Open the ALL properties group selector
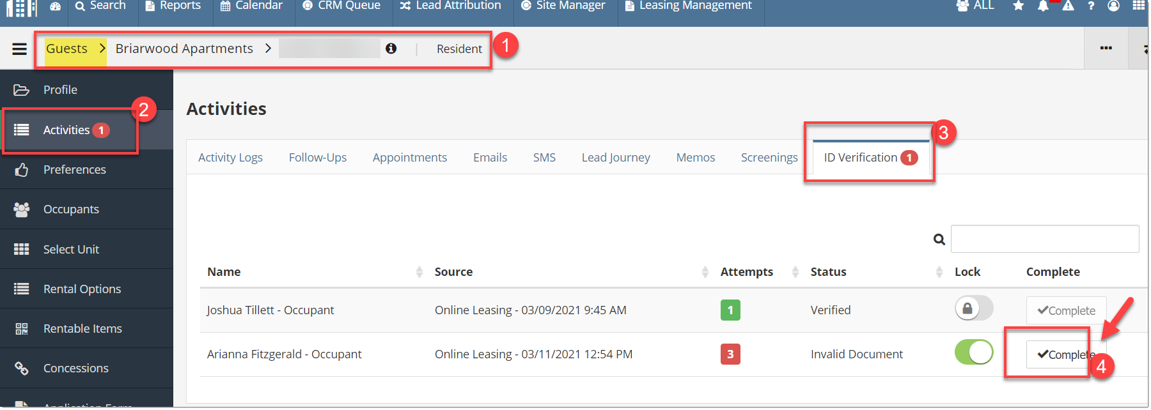Image resolution: width=1151 pixels, height=410 pixels. pyautogui.click(x=975, y=6)
